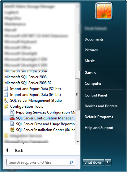Open Music library
This screenshot has width=127, height=172.
tap(90, 61)
